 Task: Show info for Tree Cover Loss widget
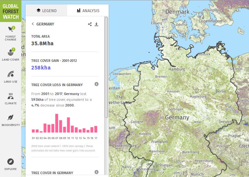coord(97,84)
